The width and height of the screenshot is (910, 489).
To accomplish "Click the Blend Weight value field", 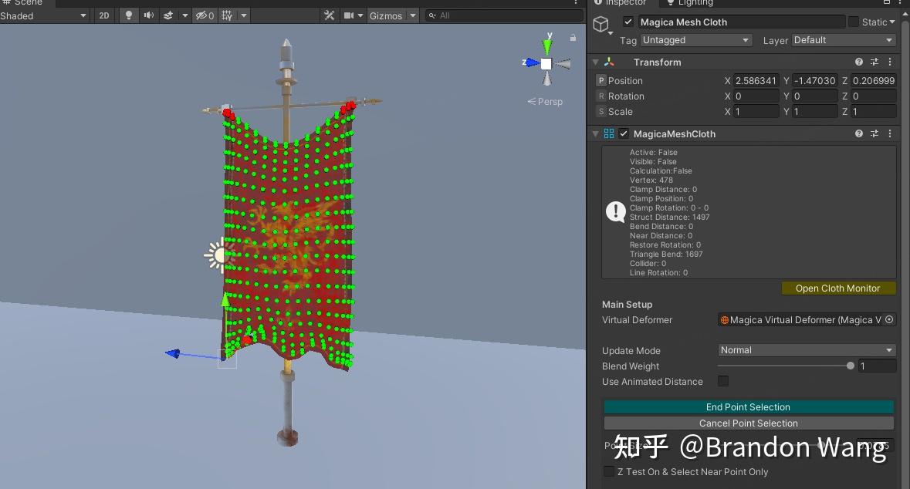I will pos(877,366).
